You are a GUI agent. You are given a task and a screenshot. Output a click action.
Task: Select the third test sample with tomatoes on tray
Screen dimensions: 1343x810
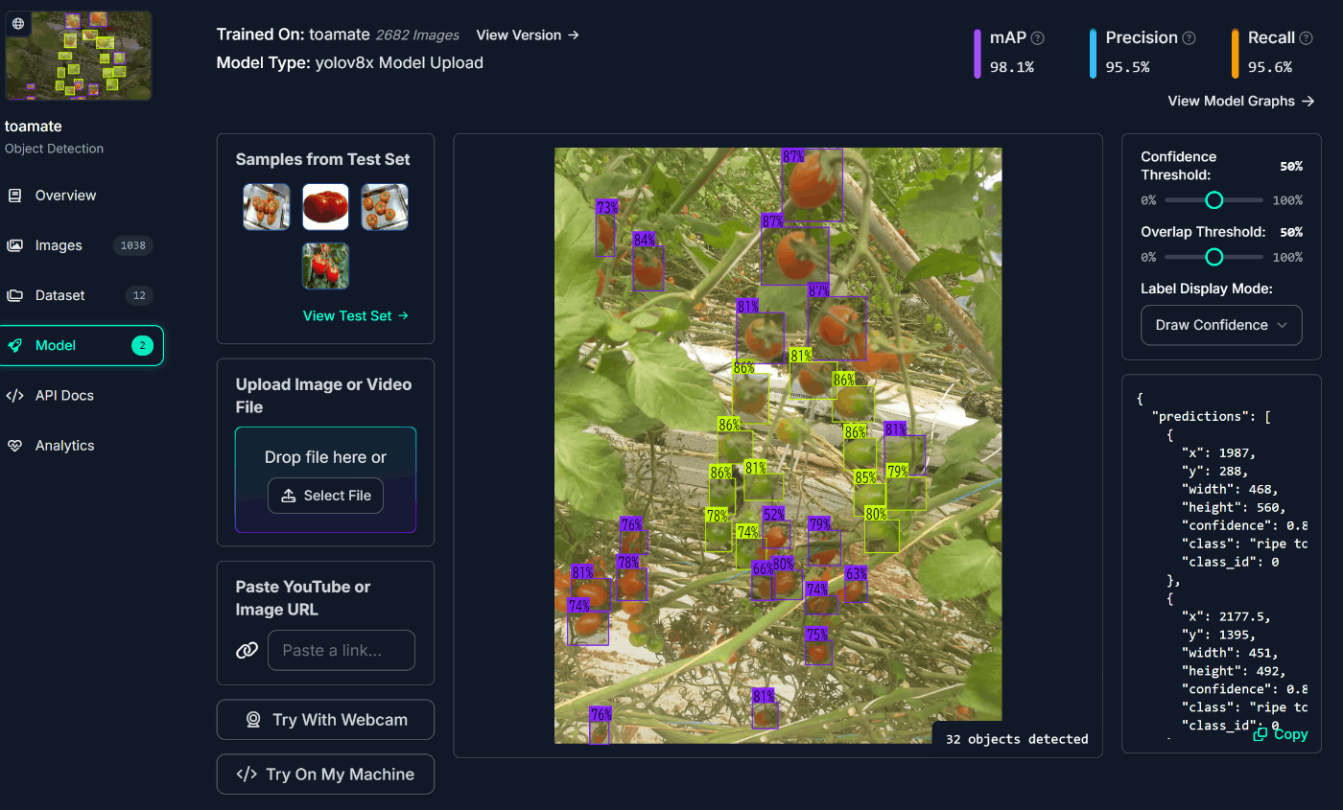[x=385, y=207]
